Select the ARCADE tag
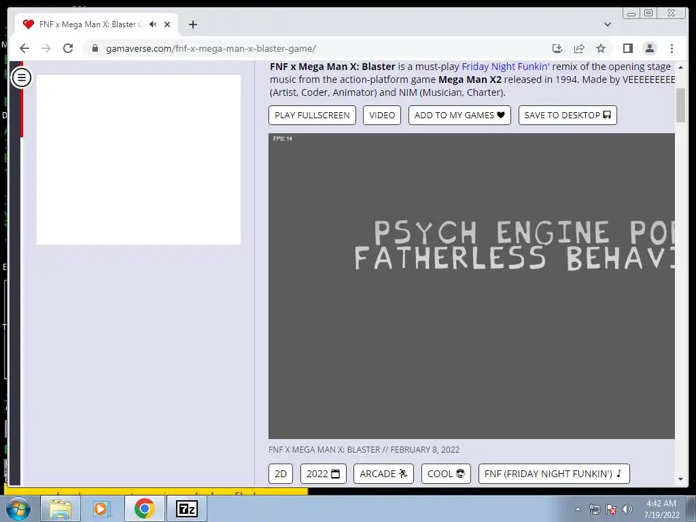 click(x=383, y=474)
